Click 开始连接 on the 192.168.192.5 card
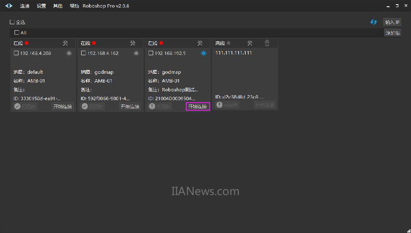This screenshot has height=233, width=411. pyautogui.click(x=198, y=106)
